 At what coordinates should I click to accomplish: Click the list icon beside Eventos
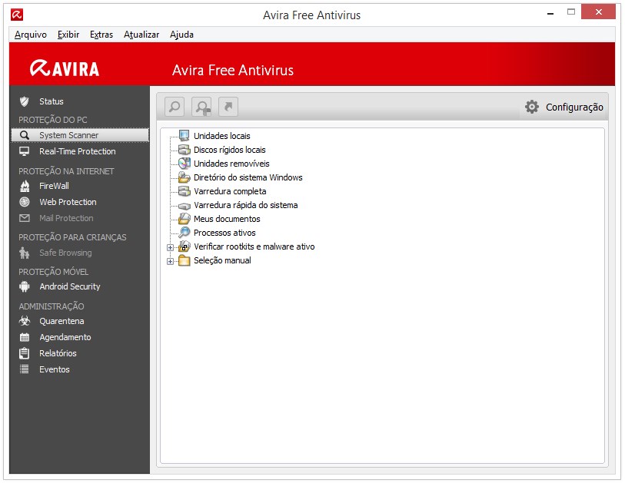[25, 369]
